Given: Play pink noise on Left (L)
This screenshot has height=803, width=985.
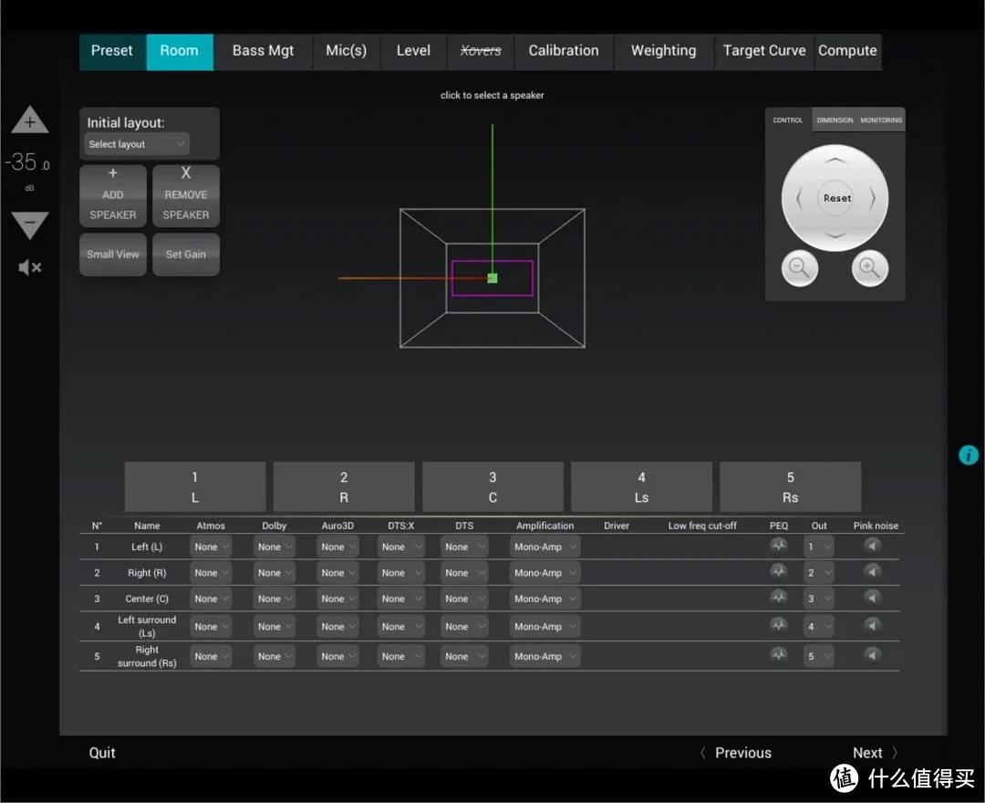Looking at the screenshot, I should coord(873,546).
